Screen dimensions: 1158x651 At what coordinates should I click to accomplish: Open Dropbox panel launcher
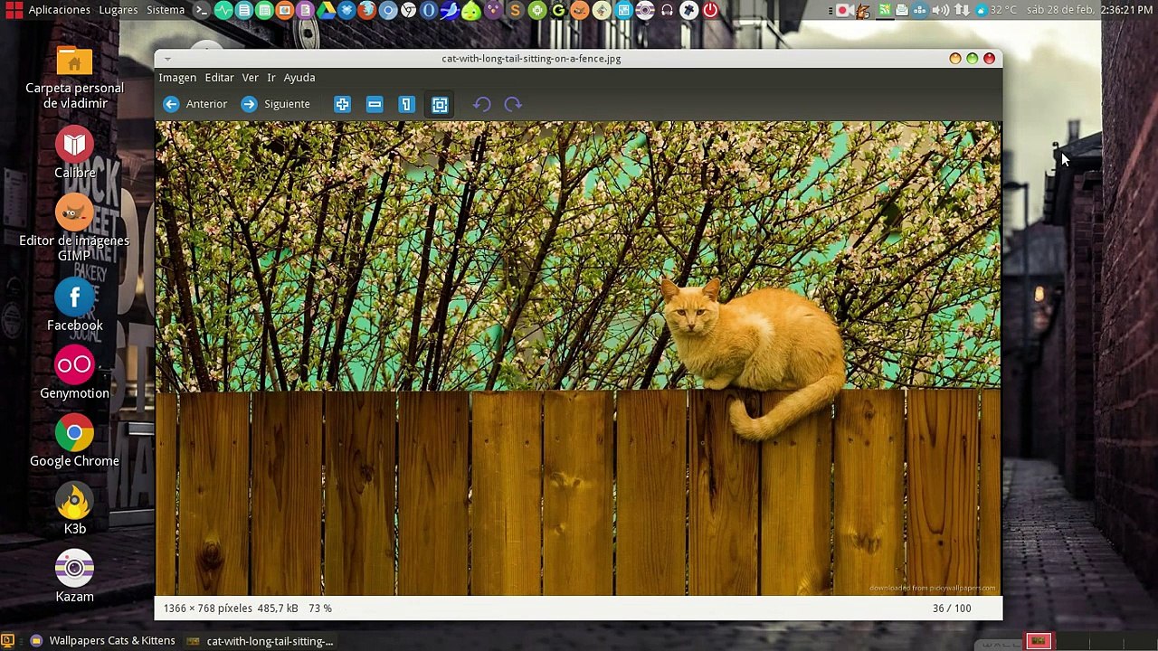pos(346,10)
